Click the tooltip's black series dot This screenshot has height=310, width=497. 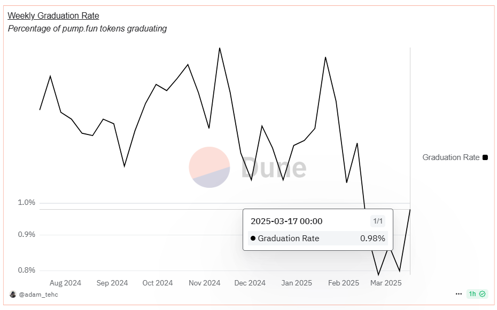[x=253, y=239]
